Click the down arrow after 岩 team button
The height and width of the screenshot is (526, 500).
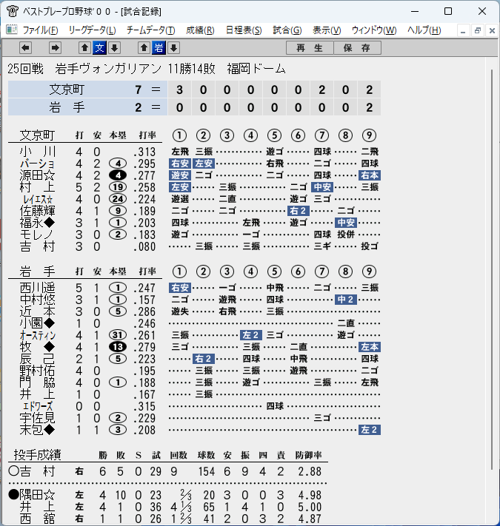pyautogui.click(x=173, y=48)
